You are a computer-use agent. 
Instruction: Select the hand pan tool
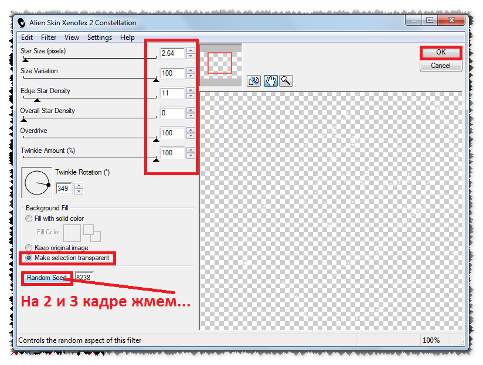pyautogui.click(x=270, y=81)
